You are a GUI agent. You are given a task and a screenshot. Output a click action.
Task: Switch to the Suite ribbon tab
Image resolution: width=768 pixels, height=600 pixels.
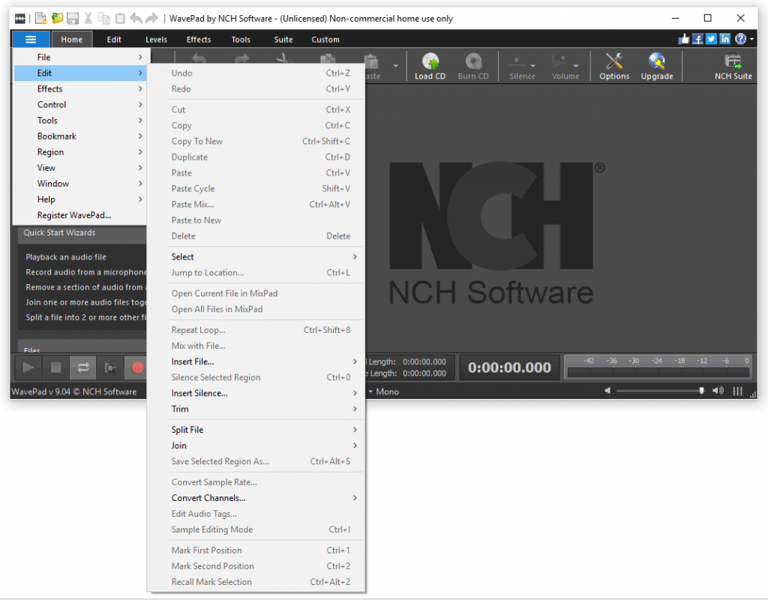tap(283, 40)
